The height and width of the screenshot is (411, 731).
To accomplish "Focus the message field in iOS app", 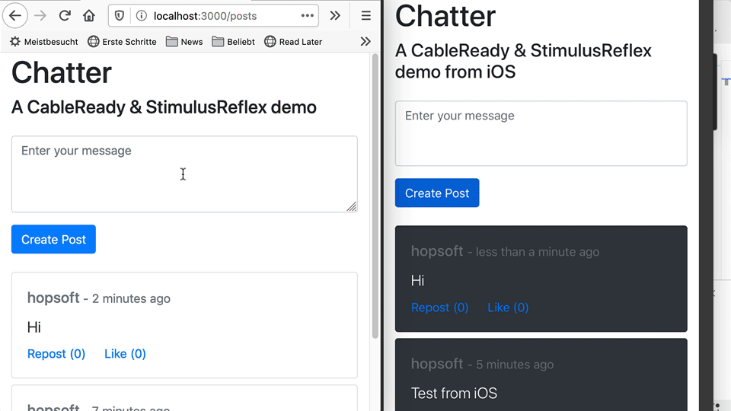I will tap(541, 133).
